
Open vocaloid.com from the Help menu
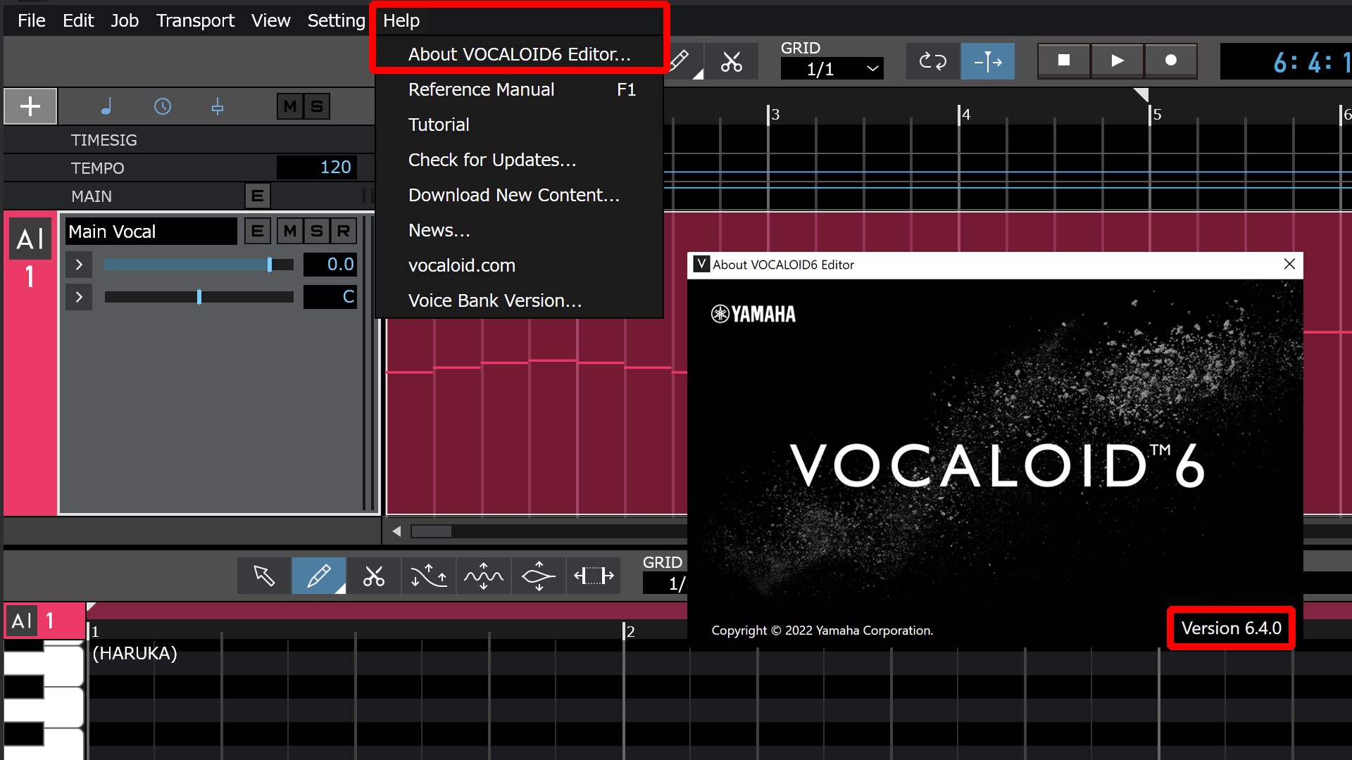click(461, 265)
